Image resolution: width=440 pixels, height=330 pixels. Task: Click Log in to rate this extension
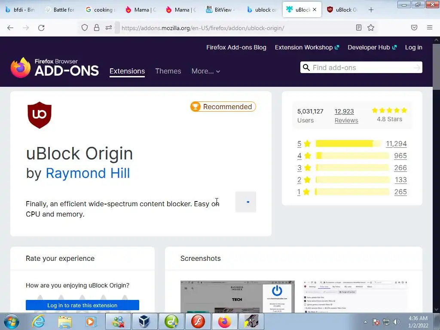click(x=82, y=306)
